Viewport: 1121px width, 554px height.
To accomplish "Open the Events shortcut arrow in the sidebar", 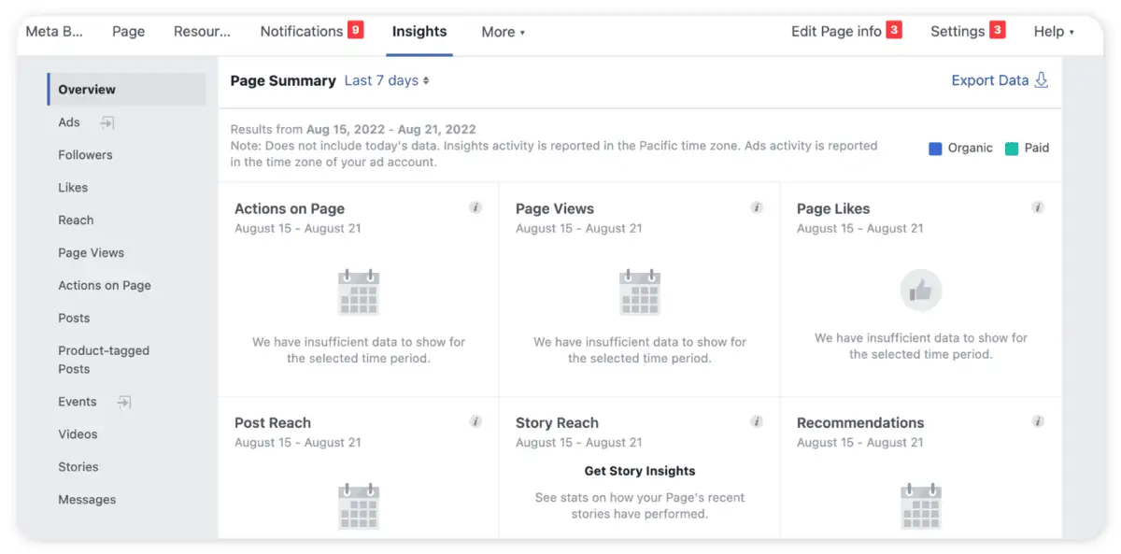I will click(122, 402).
